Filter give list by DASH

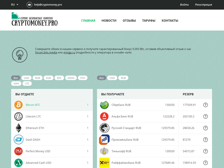coord(71,78)
